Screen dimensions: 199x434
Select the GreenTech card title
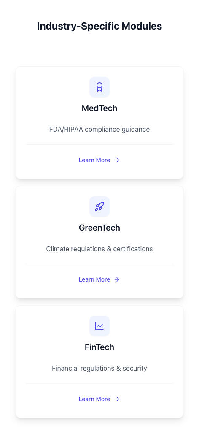coord(99,228)
